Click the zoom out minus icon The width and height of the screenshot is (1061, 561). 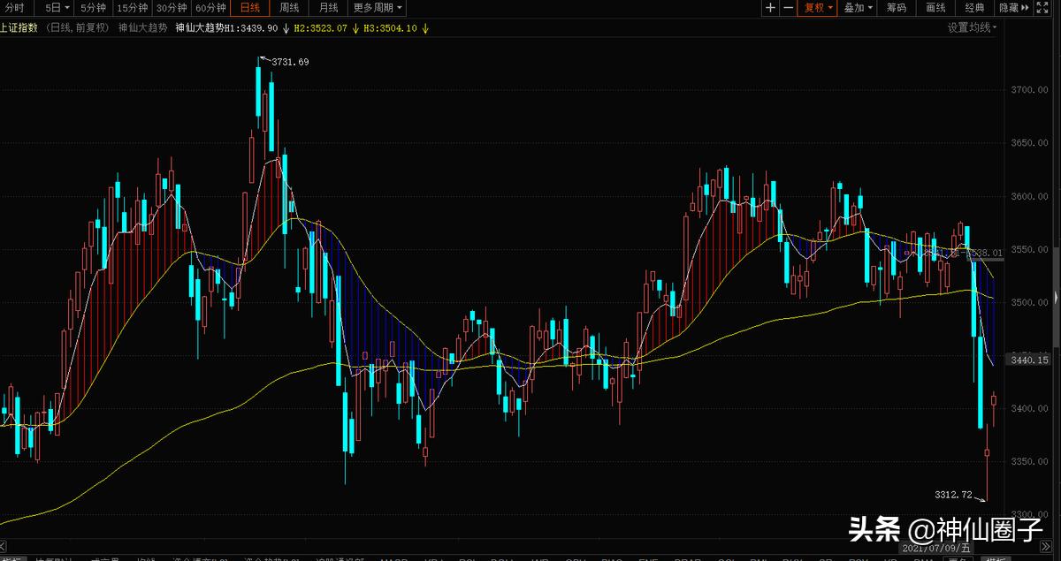coord(788,8)
